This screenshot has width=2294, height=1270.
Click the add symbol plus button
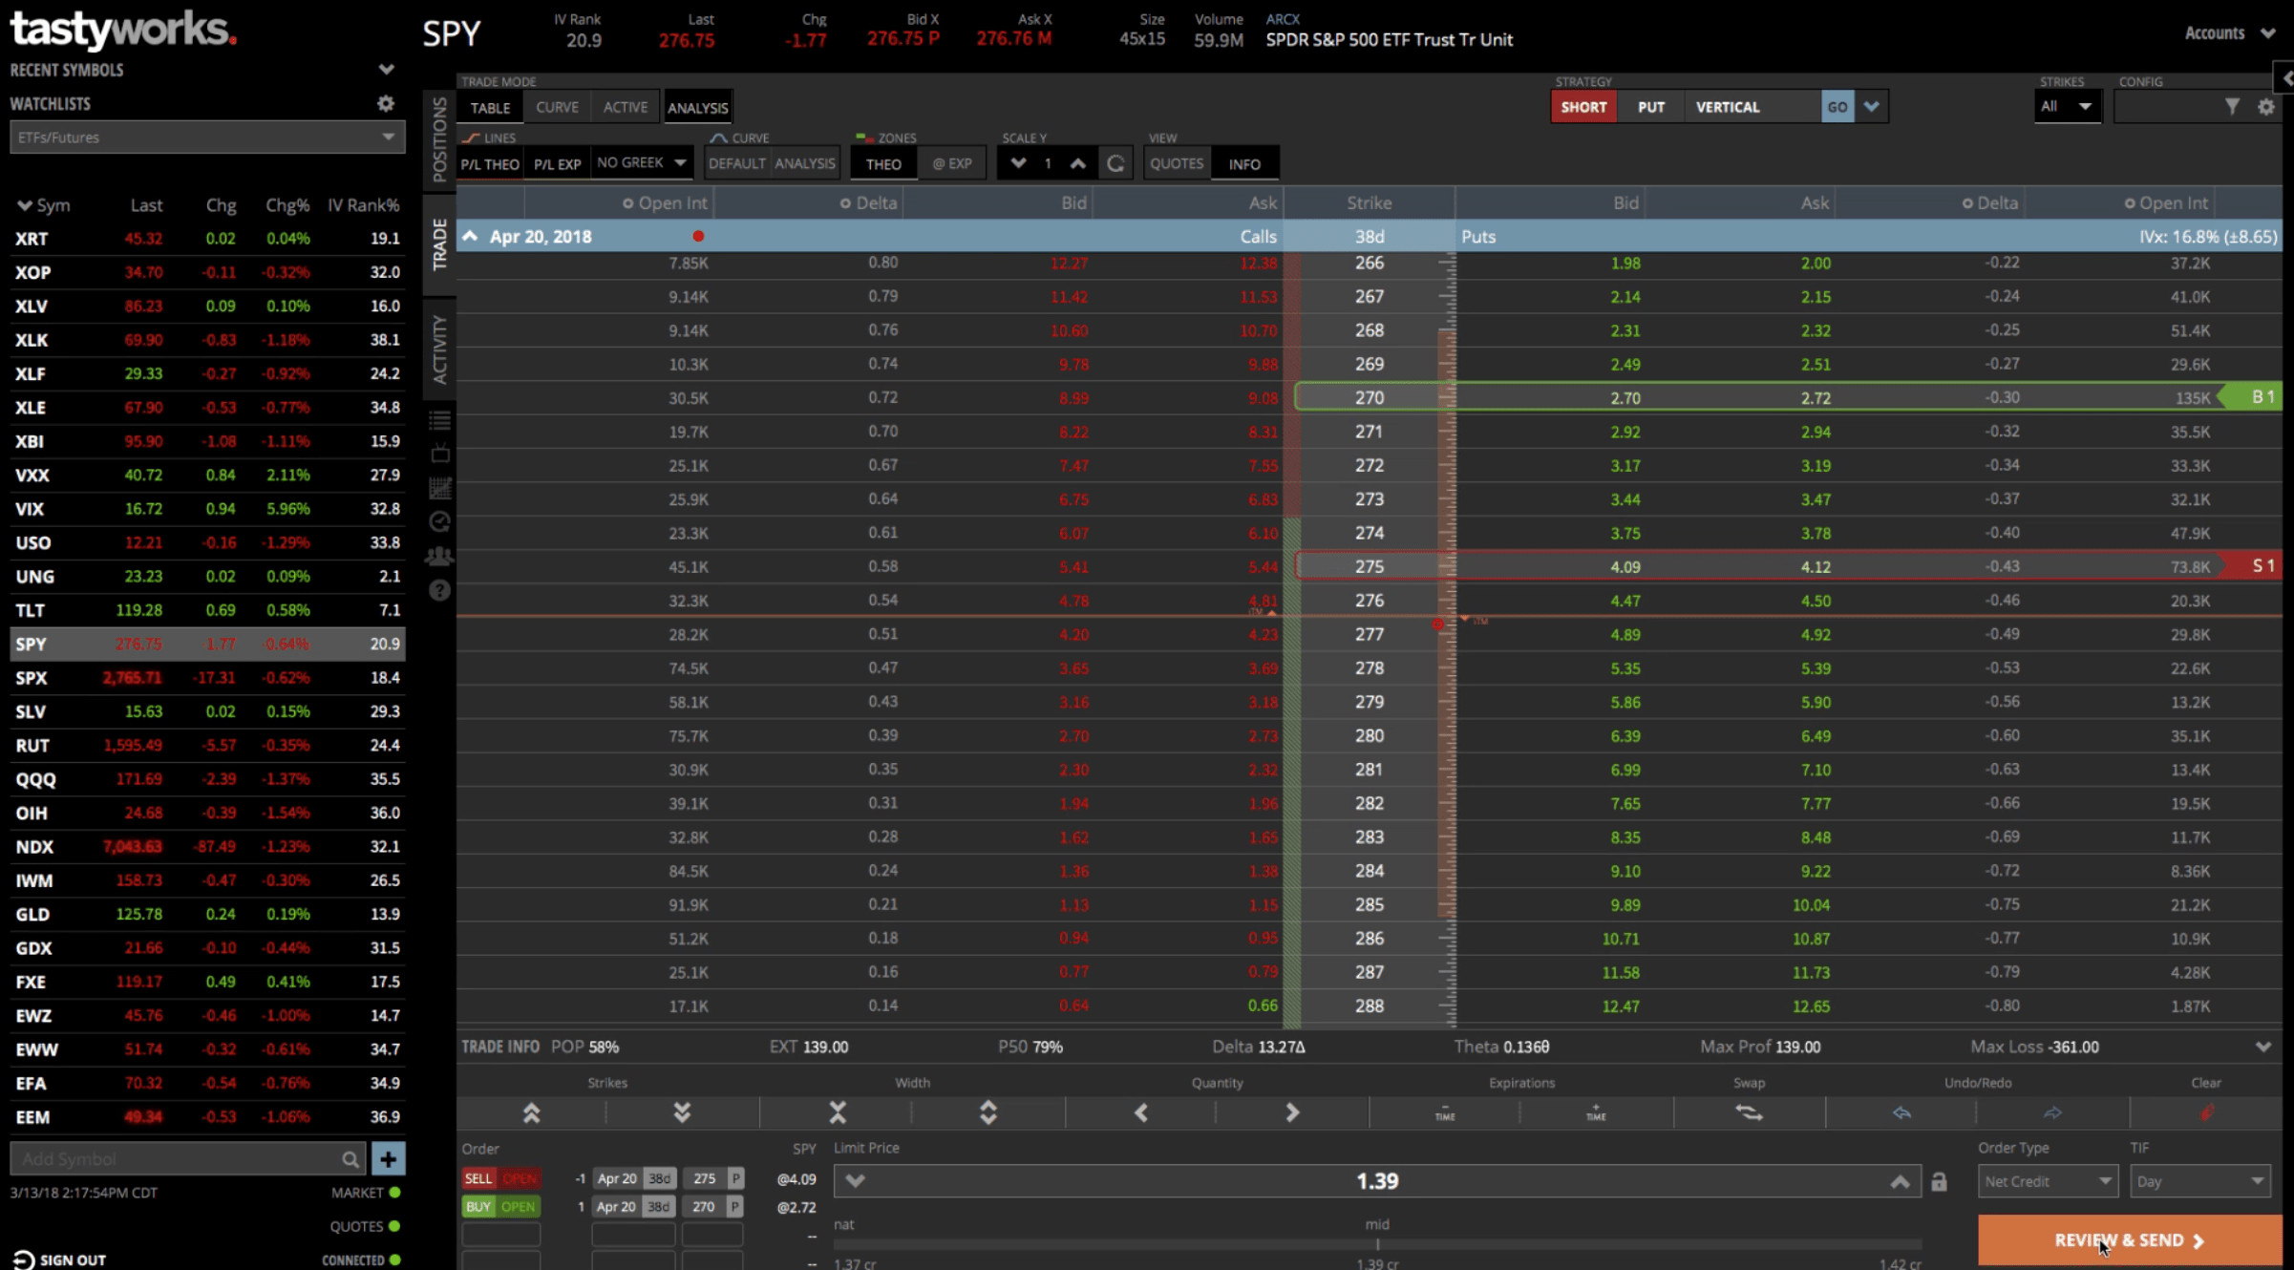pos(388,1159)
